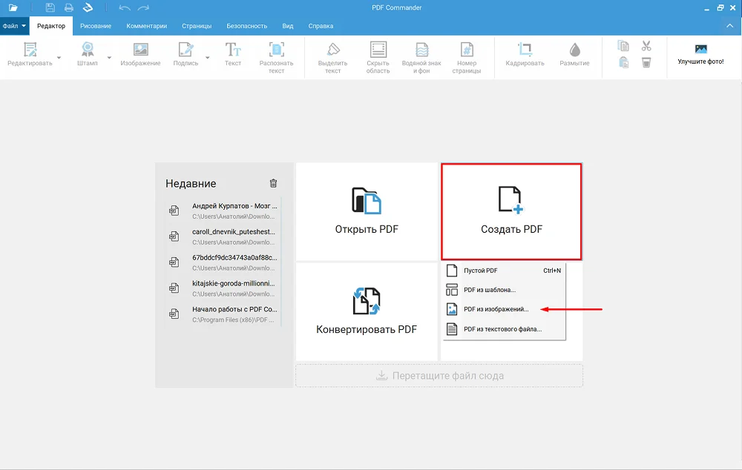This screenshot has height=470, width=742.
Task: Click the Перетащите файл сюда drop zone
Action: click(439, 376)
